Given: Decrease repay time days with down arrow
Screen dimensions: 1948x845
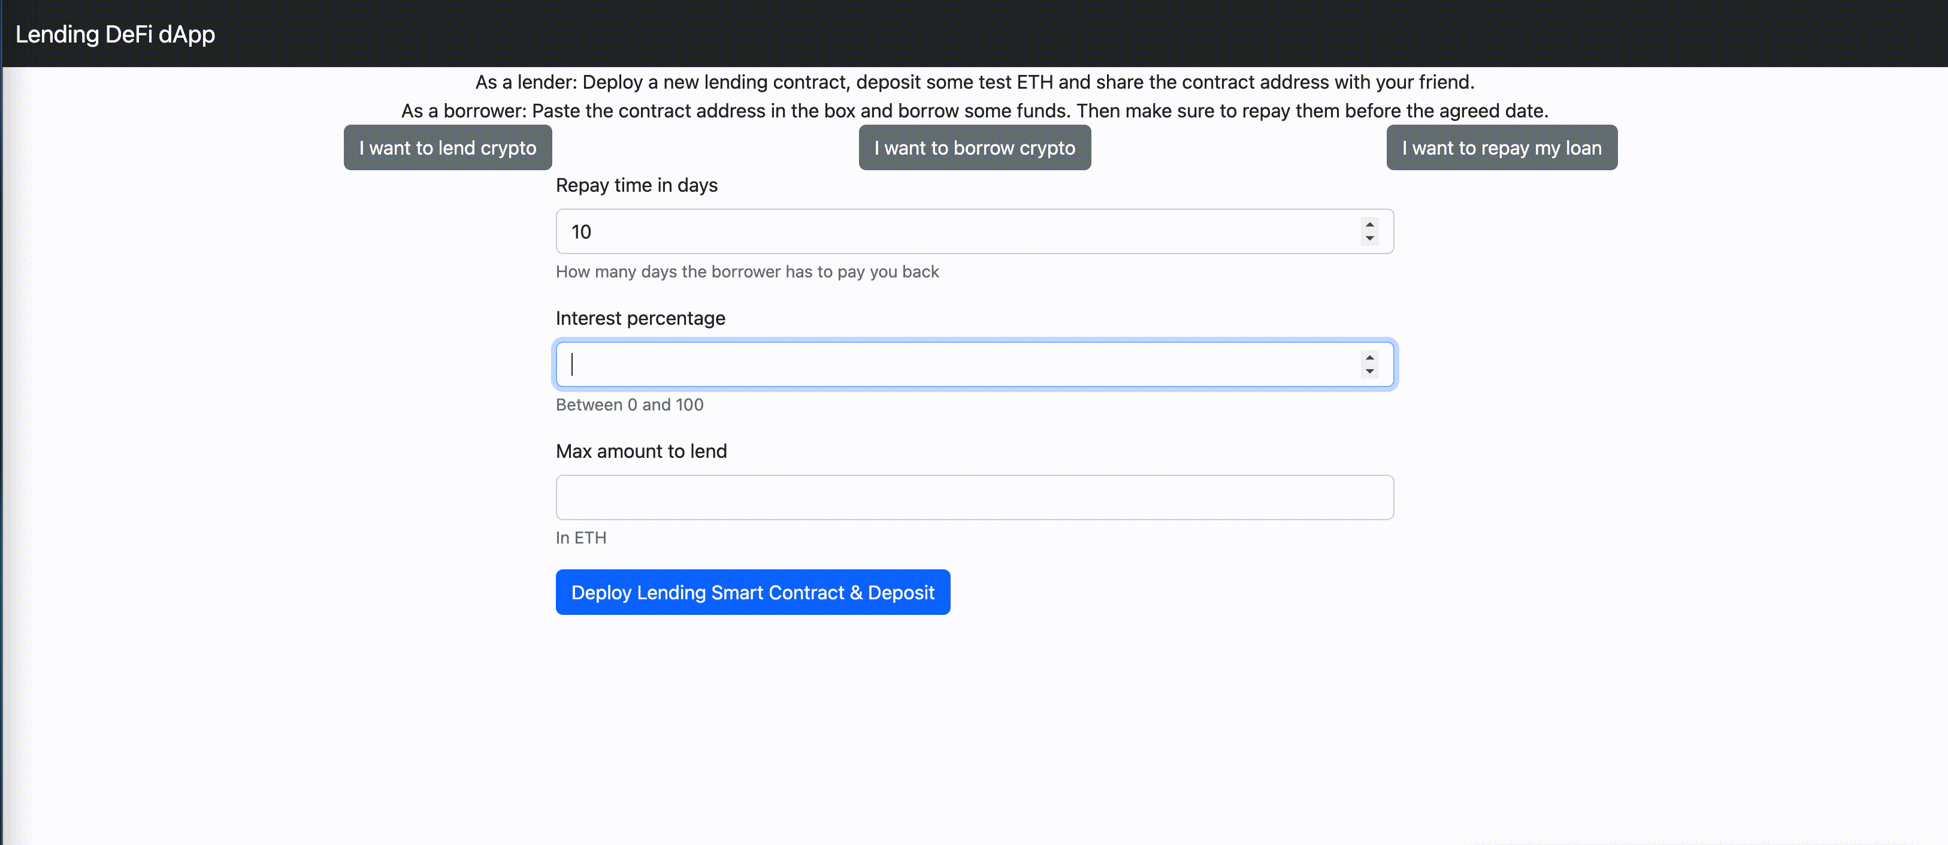Looking at the screenshot, I should click(x=1369, y=239).
